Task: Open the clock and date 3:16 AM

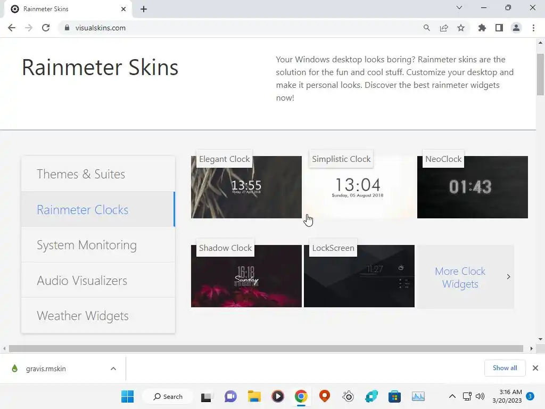Action: (507, 396)
